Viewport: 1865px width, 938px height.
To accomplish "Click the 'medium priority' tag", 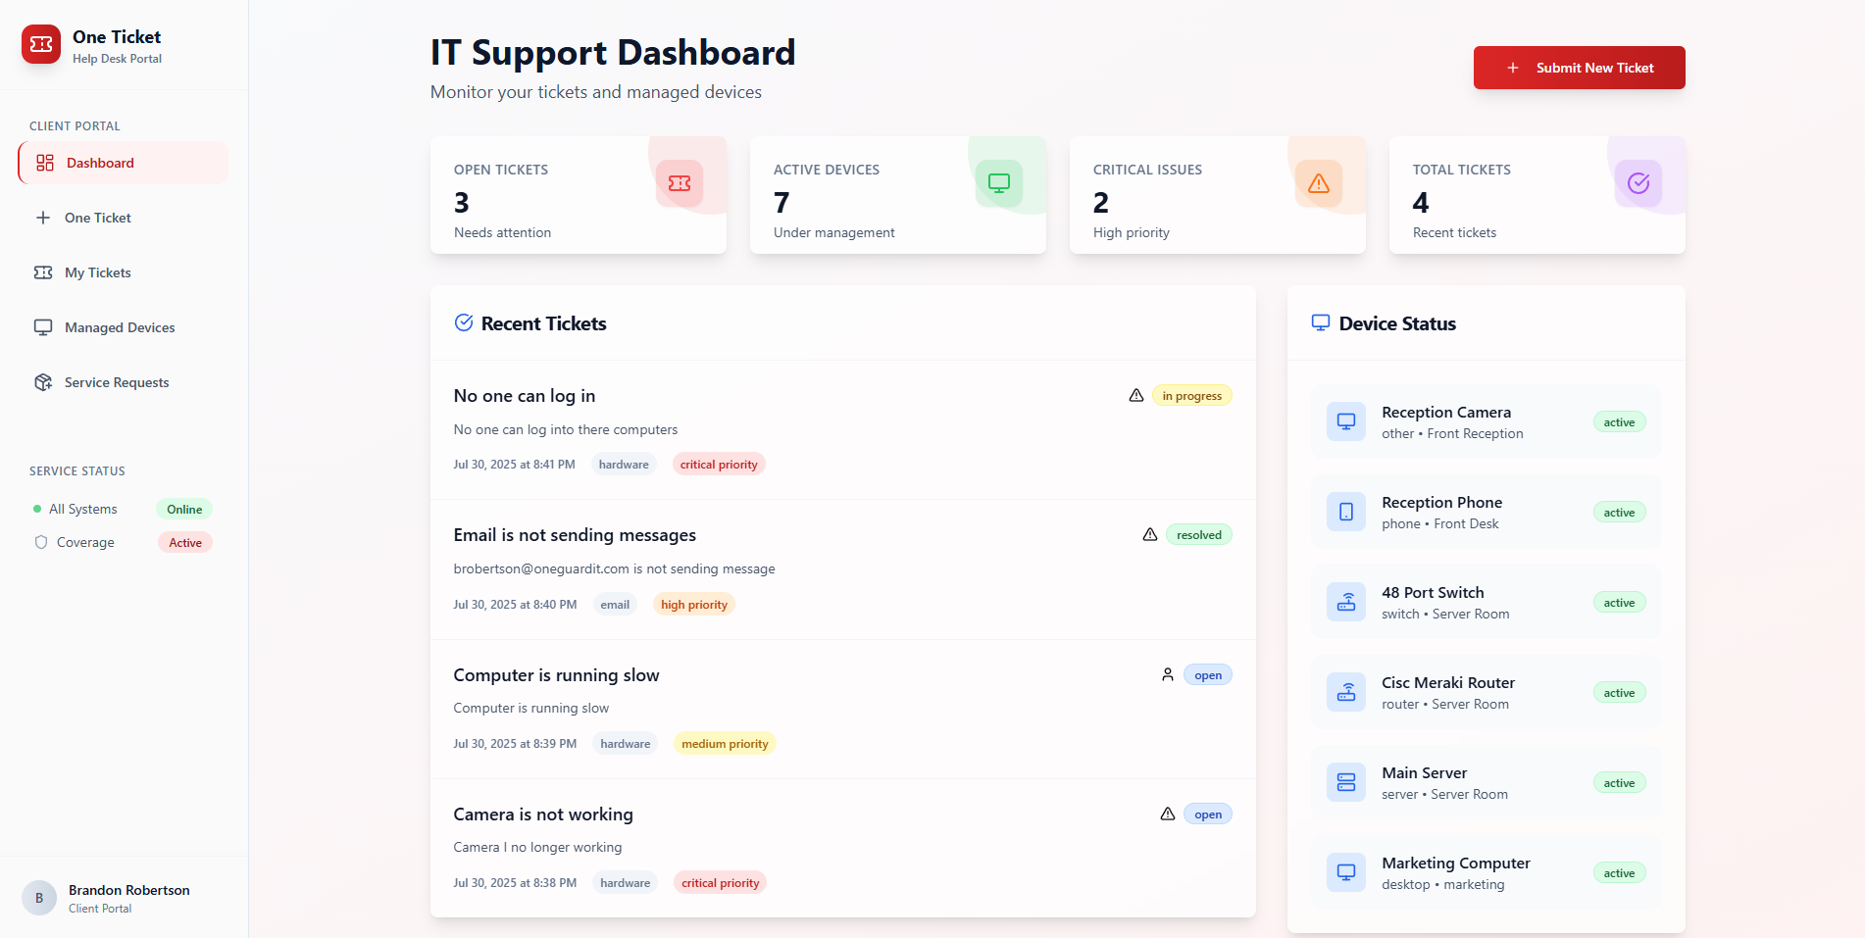I will [725, 743].
